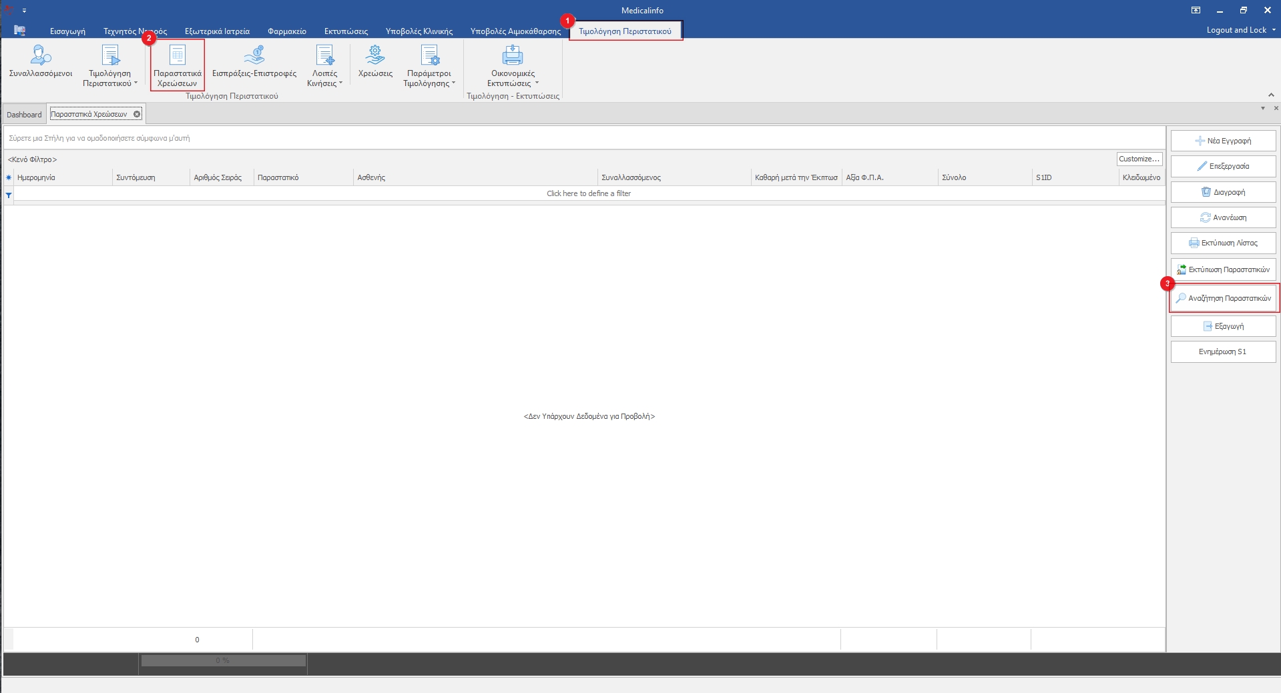This screenshot has width=1281, height=693.
Task: Click the application home icon at top-left
Action: 19,31
